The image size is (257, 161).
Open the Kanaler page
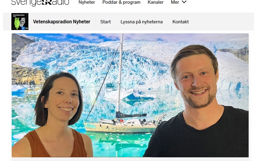[x=156, y=2]
